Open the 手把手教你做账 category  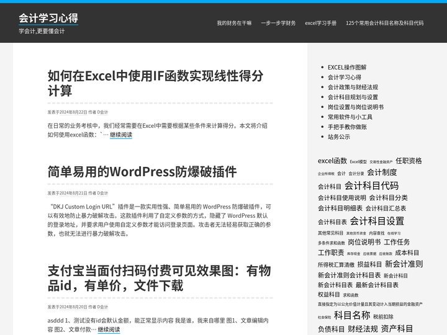pyautogui.click(x=347, y=127)
